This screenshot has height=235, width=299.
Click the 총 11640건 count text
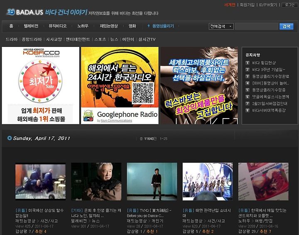tap(148, 139)
